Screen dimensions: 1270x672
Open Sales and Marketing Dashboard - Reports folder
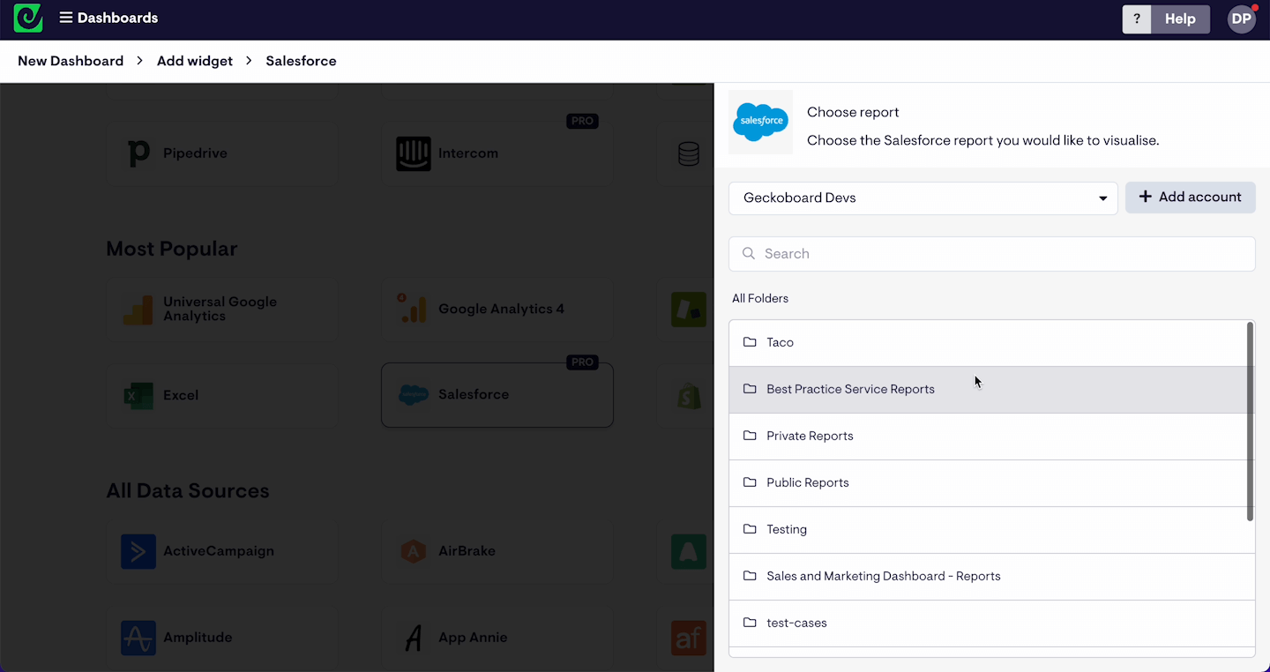click(988, 577)
